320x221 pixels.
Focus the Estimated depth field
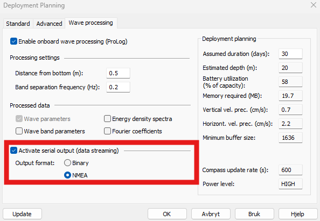pos(290,68)
